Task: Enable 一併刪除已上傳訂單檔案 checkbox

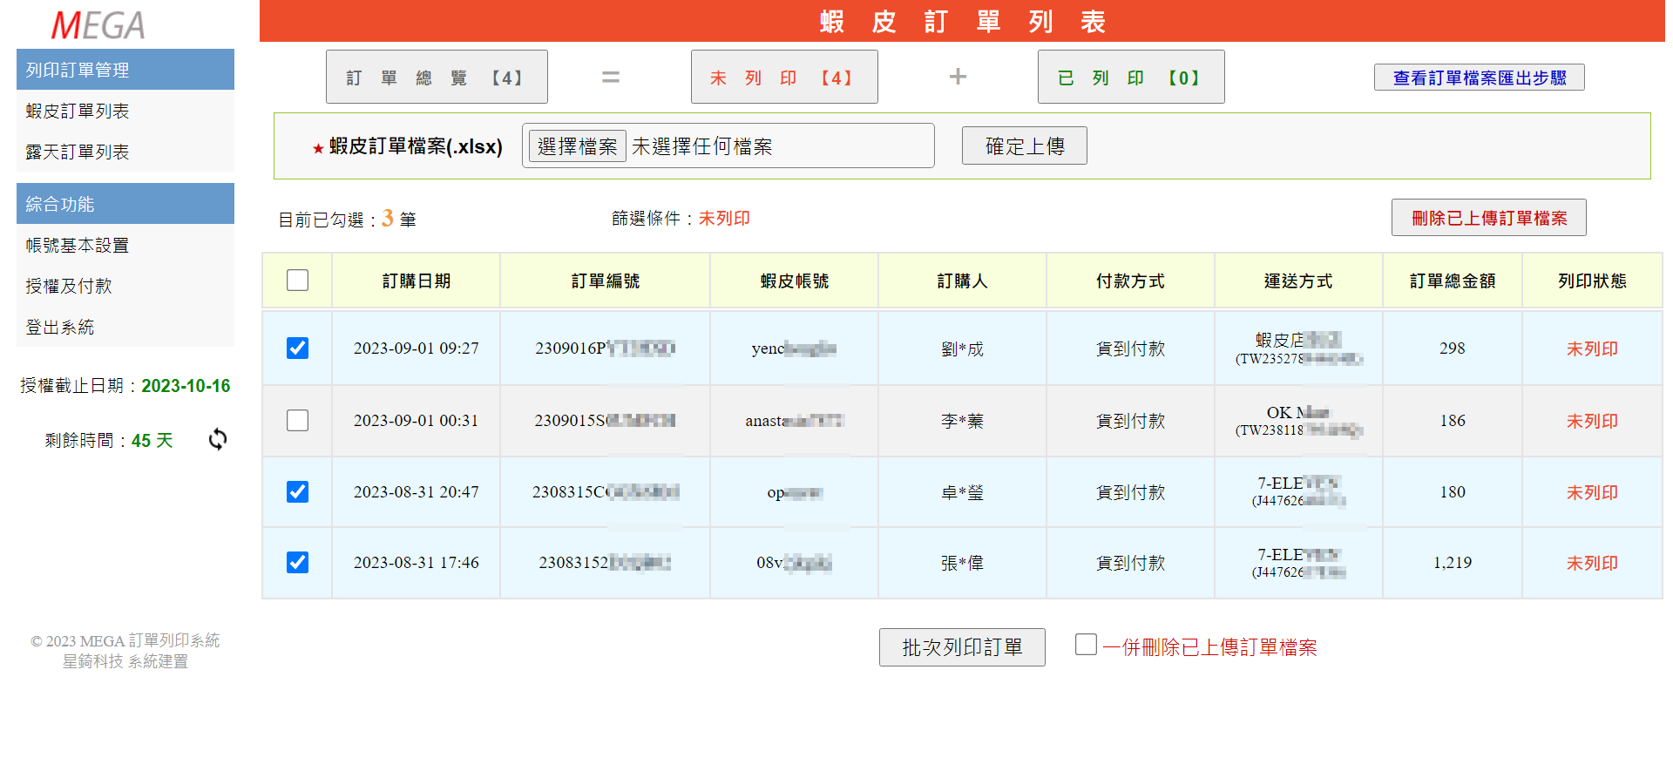Action: click(x=1086, y=645)
